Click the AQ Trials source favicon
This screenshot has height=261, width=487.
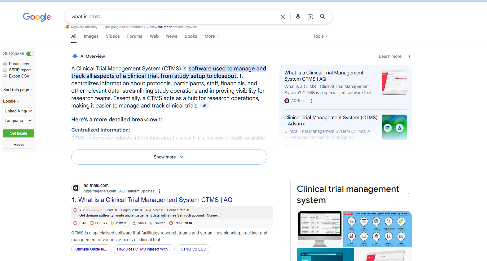click(287, 101)
